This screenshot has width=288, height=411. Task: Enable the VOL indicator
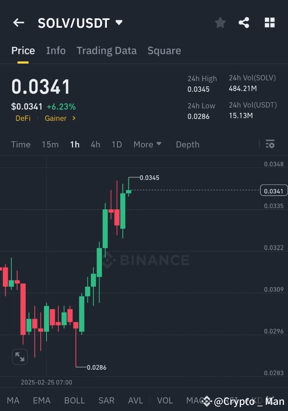(x=165, y=400)
